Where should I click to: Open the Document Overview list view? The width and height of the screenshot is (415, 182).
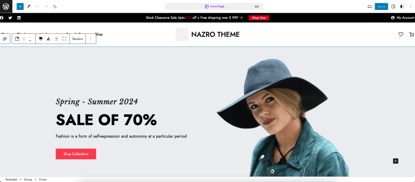click(x=55, y=6)
